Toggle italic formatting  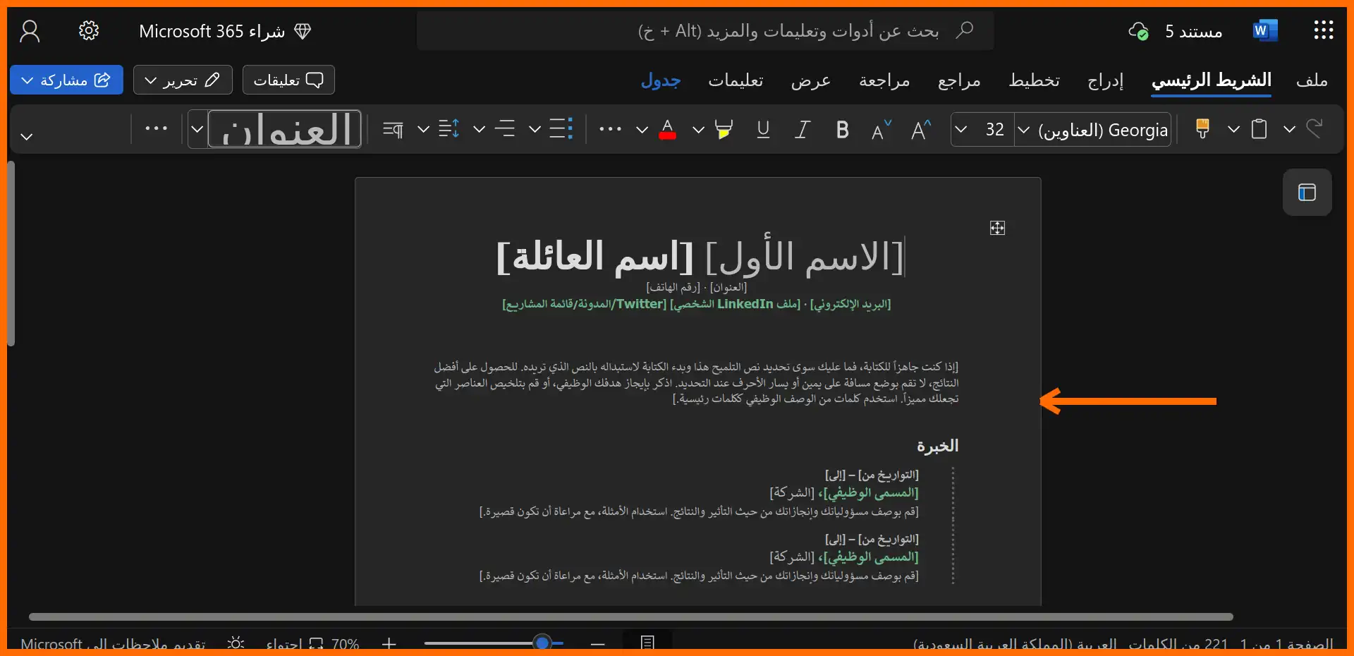(x=802, y=130)
